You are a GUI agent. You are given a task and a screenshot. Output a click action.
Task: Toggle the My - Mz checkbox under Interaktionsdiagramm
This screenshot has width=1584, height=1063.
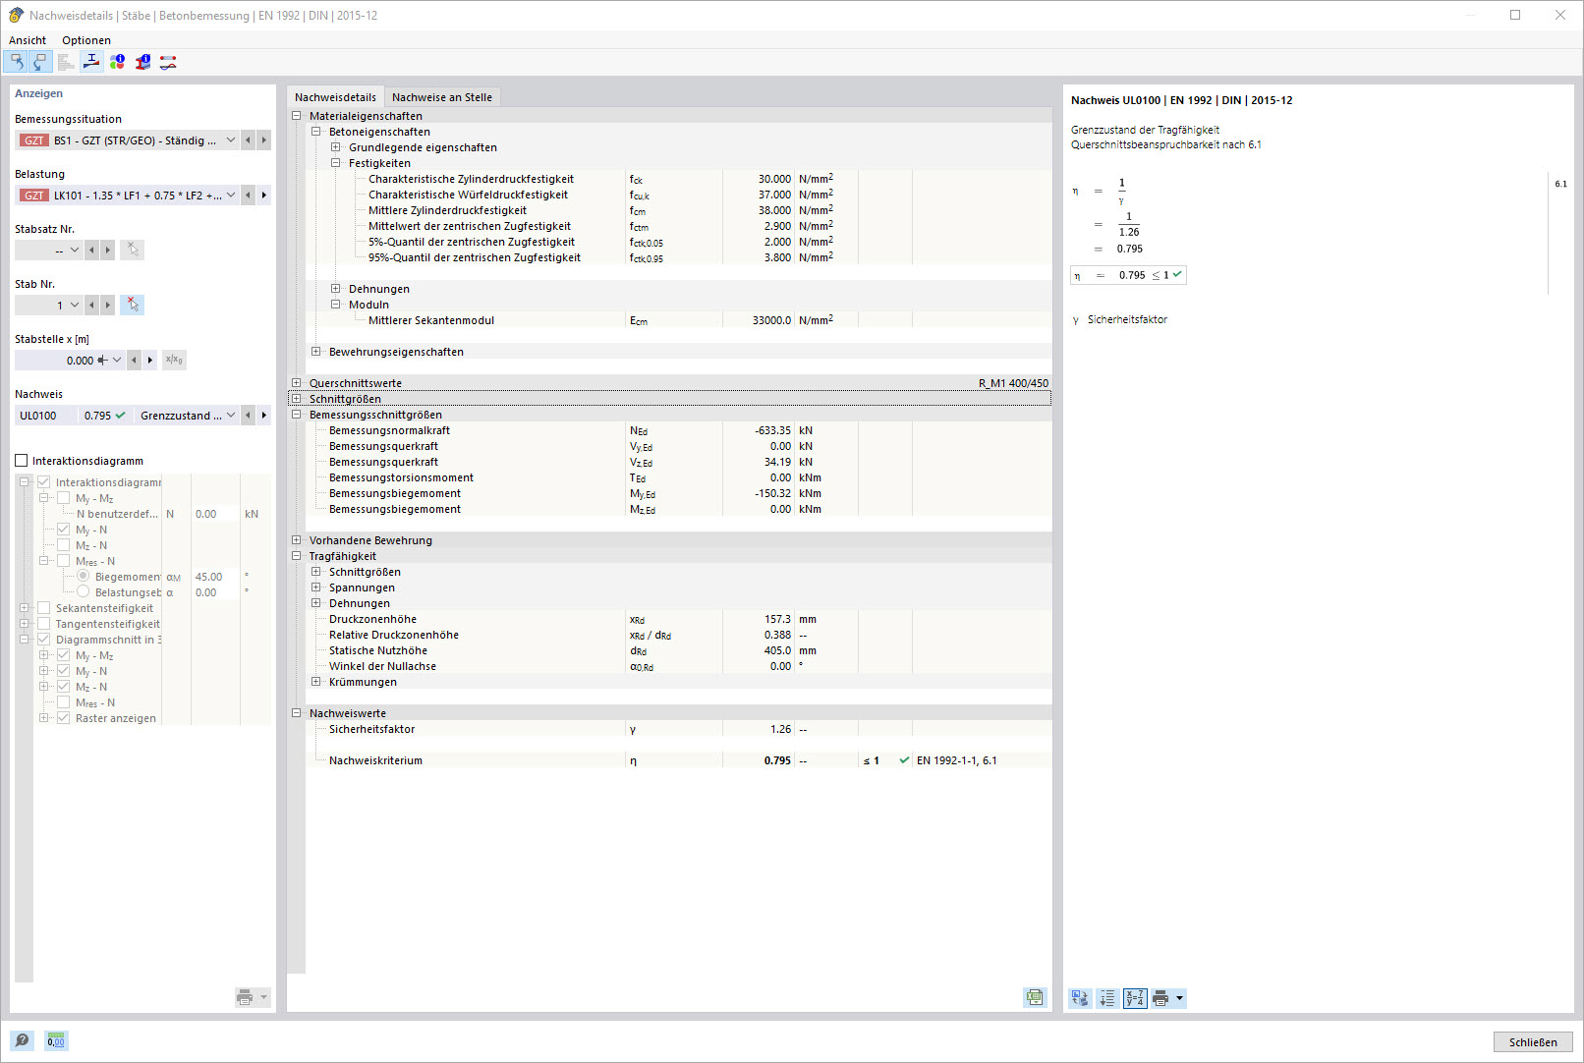pyautogui.click(x=64, y=498)
